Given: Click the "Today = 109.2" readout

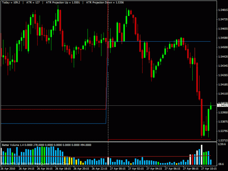Looking at the screenshot, I should click(11, 3).
